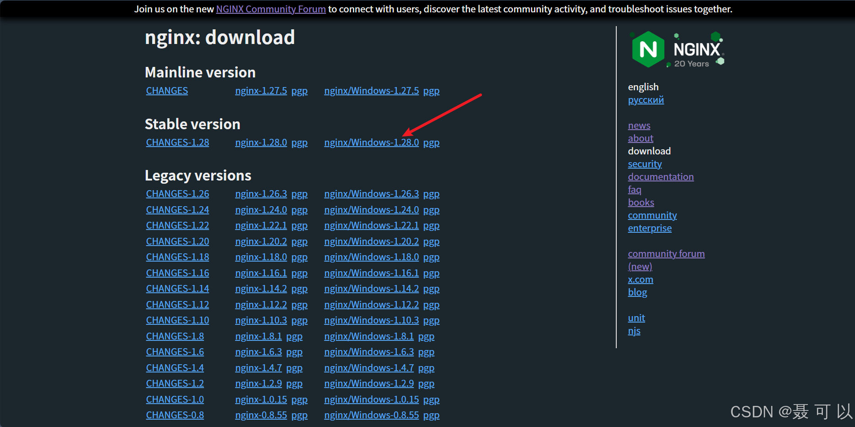Open the x.com link

641,279
